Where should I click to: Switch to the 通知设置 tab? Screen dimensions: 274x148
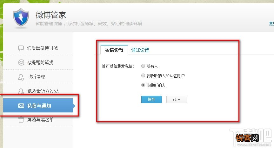[x=140, y=50]
